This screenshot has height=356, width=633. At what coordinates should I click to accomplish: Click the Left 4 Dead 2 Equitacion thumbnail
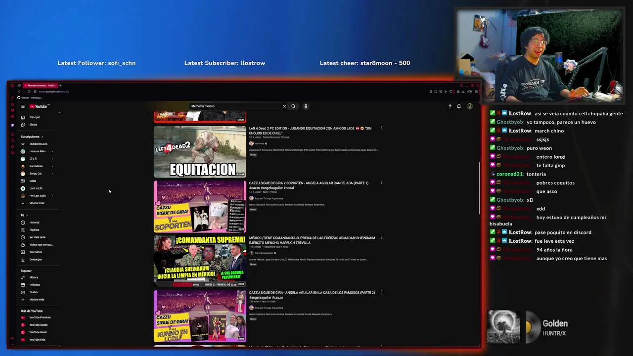(x=200, y=152)
